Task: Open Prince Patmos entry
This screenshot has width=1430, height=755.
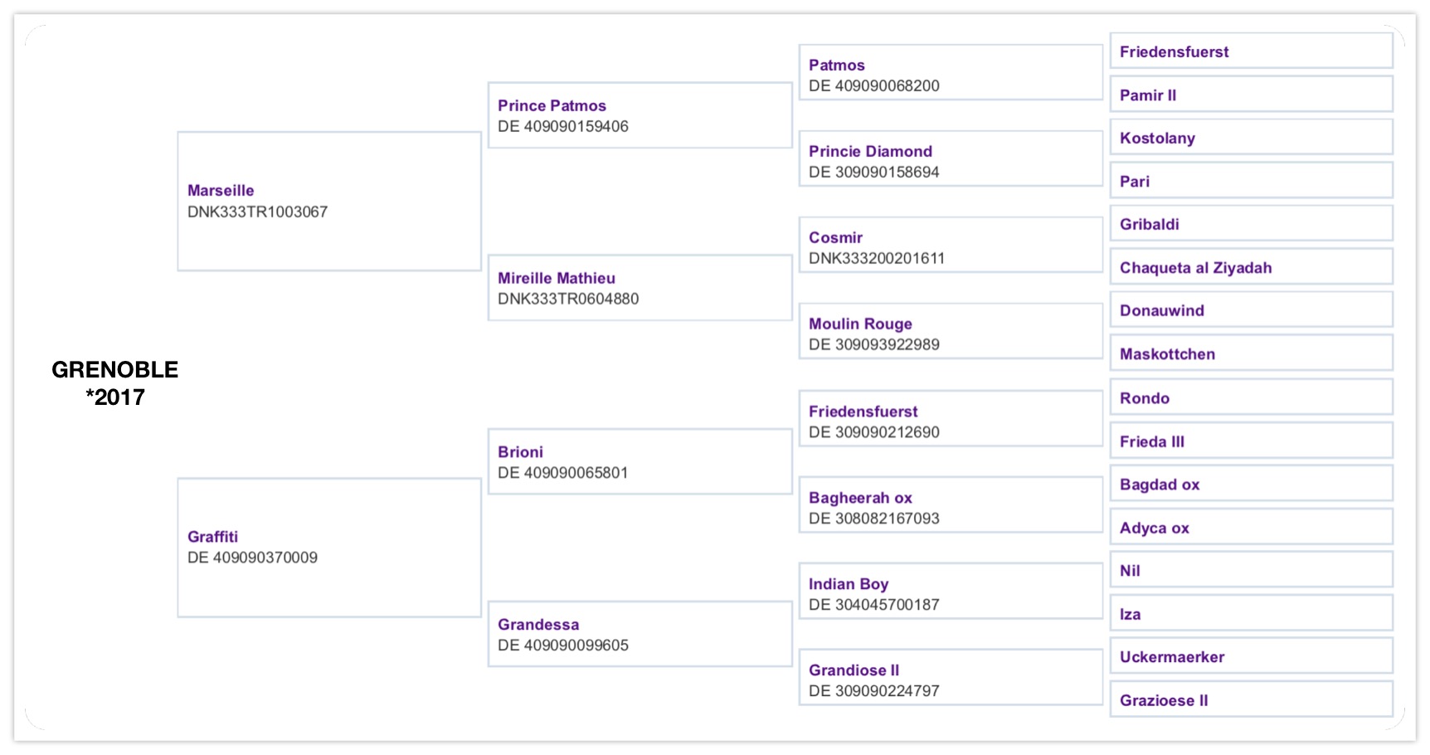Action: [552, 106]
